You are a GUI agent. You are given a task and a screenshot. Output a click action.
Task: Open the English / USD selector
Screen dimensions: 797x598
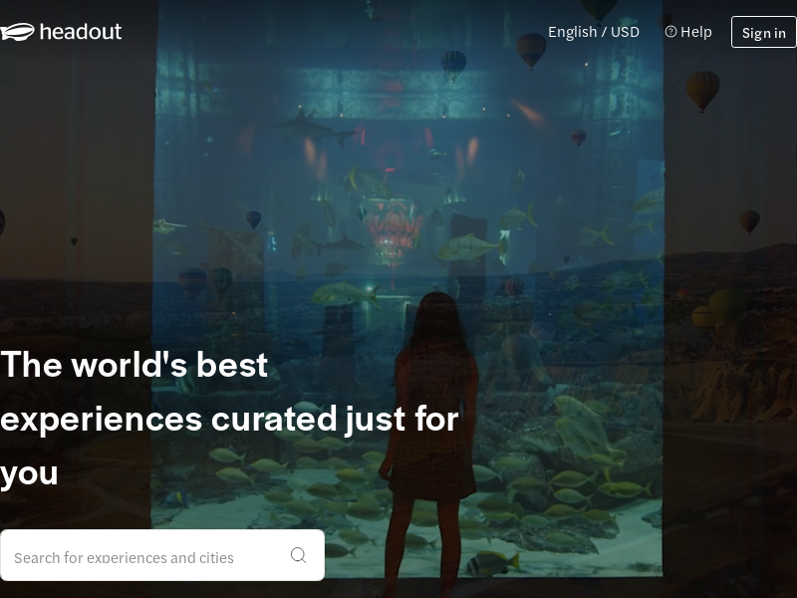pyautogui.click(x=594, y=32)
